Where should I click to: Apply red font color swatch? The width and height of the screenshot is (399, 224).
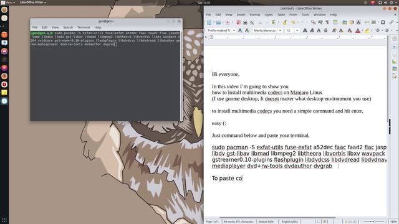coord(358,30)
